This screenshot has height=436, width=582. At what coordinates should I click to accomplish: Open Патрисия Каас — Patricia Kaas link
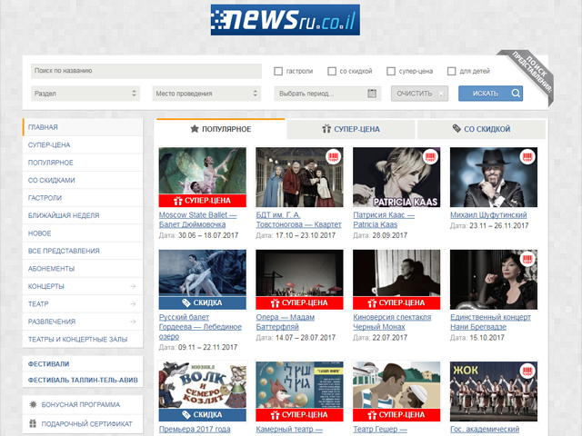tap(384, 220)
